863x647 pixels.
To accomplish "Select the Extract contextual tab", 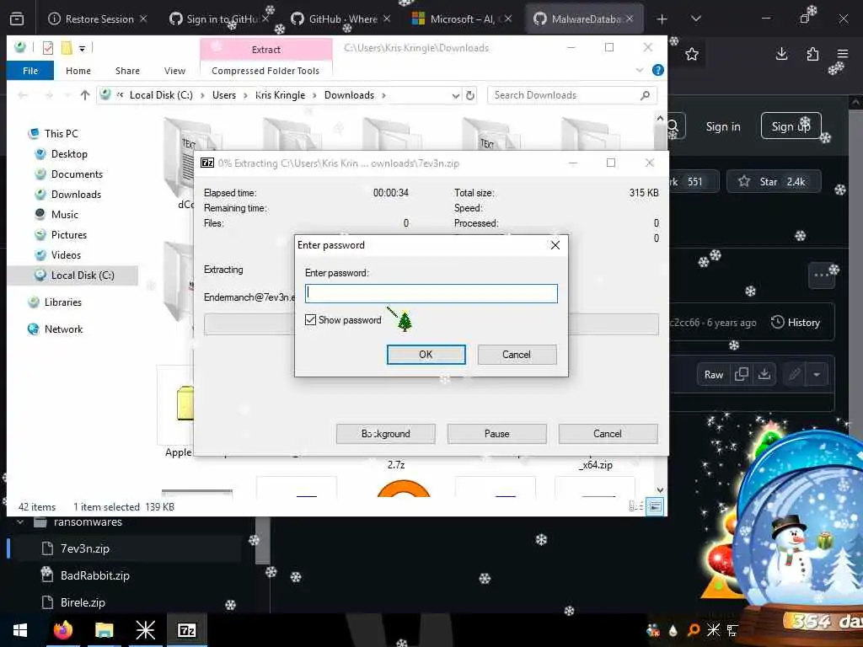I will (x=265, y=50).
